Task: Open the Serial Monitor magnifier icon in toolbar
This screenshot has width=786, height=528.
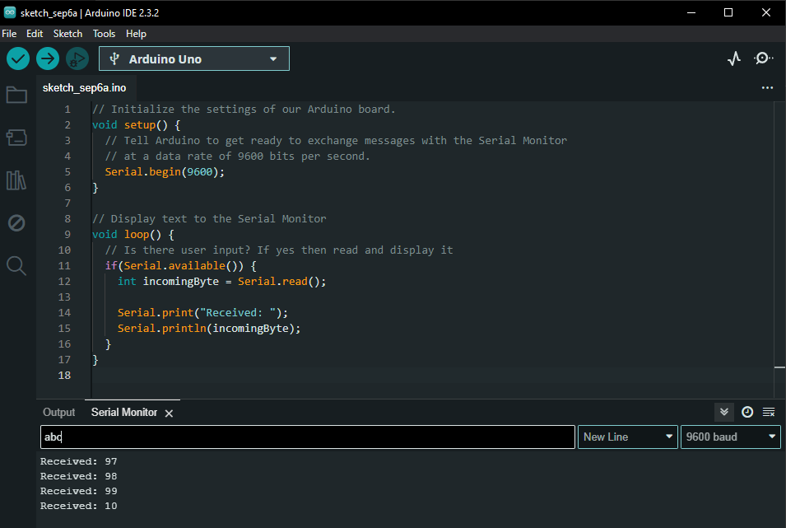Action: pos(764,58)
